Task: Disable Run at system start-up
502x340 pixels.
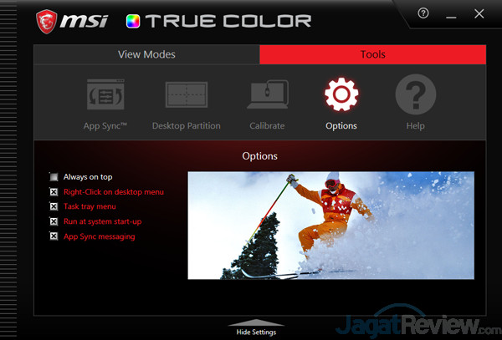Action: (x=54, y=221)
